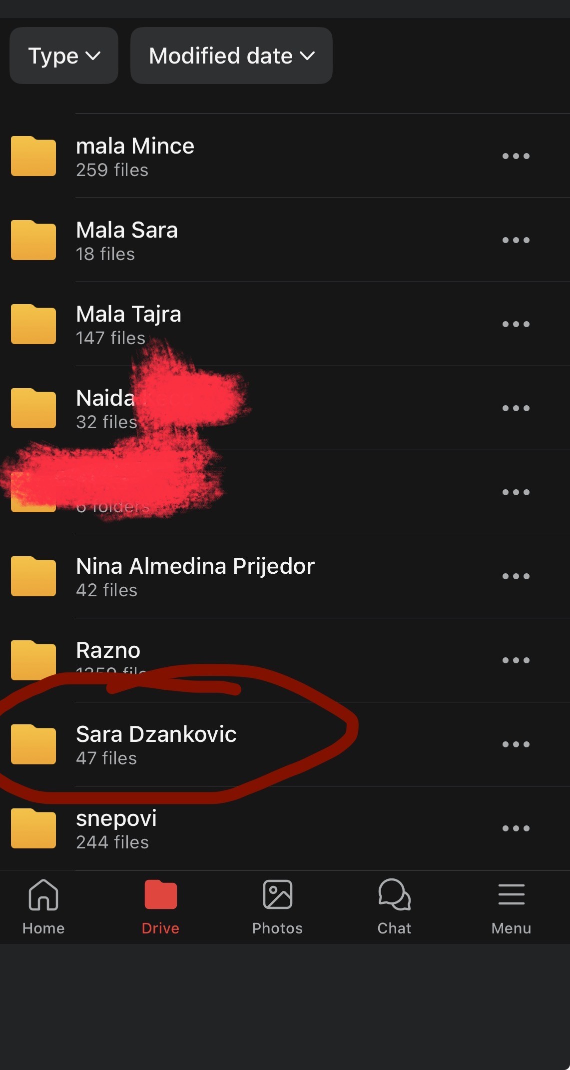Viewport: 570px width, 1070px height.
Task: Open more options for Sara Dzankovic
Action: [516, 744]
